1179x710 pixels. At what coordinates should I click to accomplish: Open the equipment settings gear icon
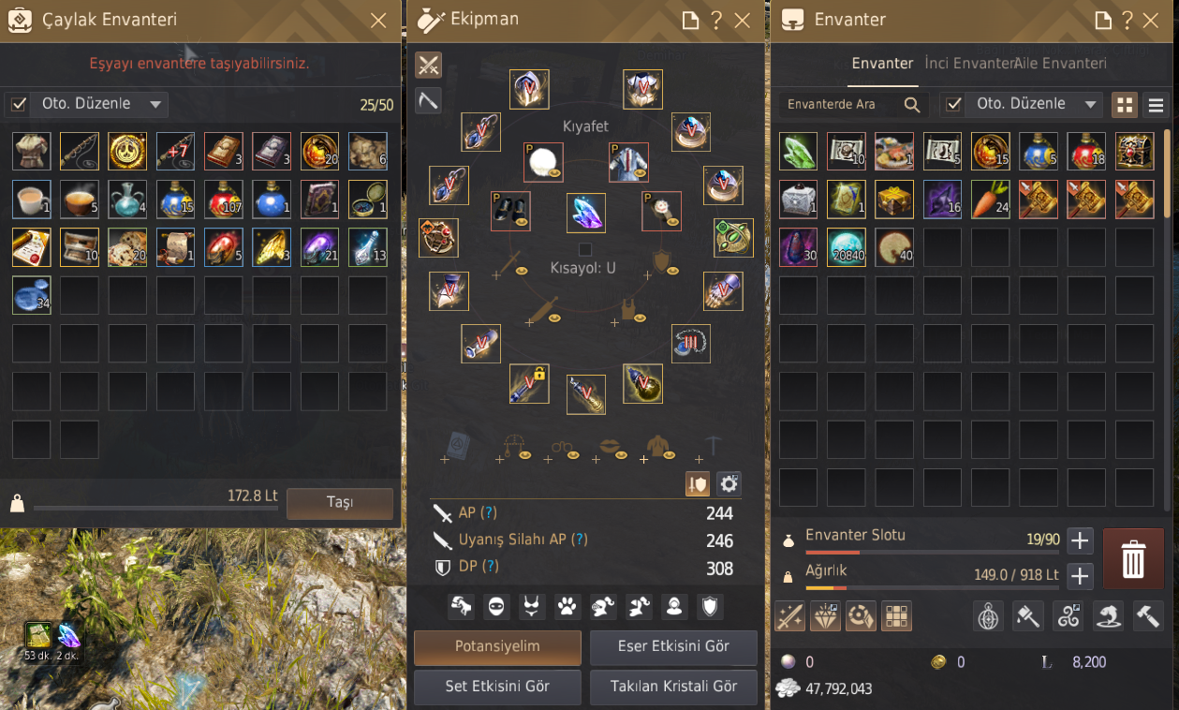point(729,483)
